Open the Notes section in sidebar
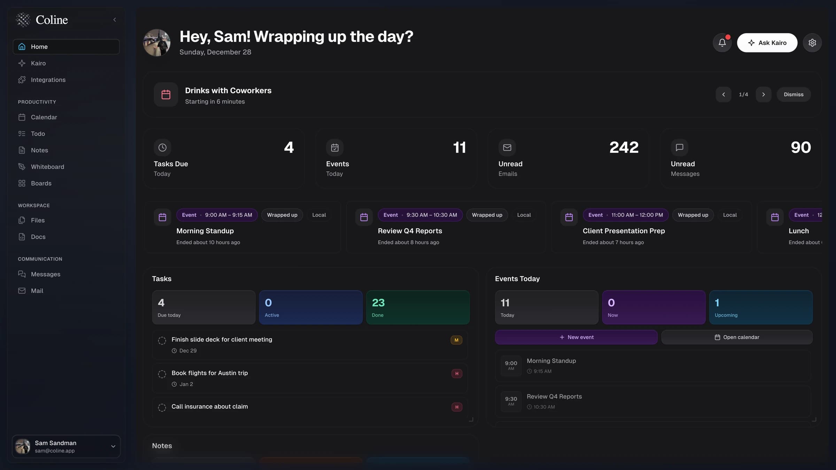This screenshot has height=470, width=836. (x=39, y=150)
